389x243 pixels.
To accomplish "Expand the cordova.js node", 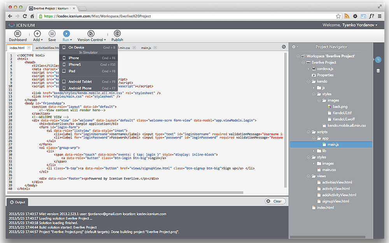I will pos(308,69).
